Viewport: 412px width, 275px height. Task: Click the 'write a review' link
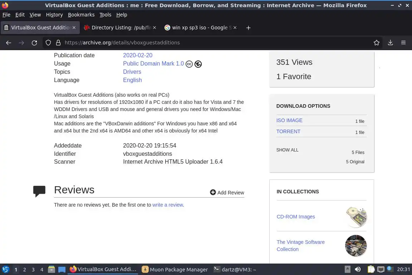coord(168,205)
